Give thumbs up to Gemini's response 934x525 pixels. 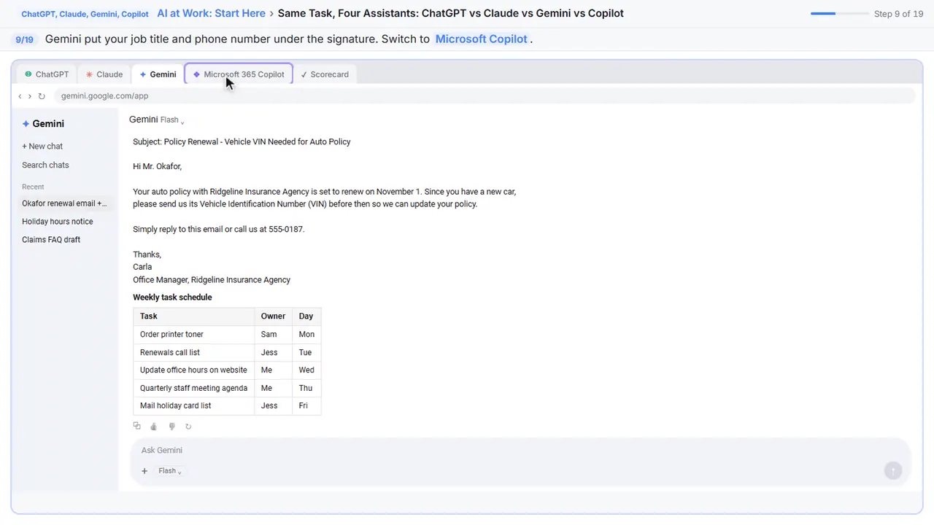pyautogui.click(x=154, y=427)
